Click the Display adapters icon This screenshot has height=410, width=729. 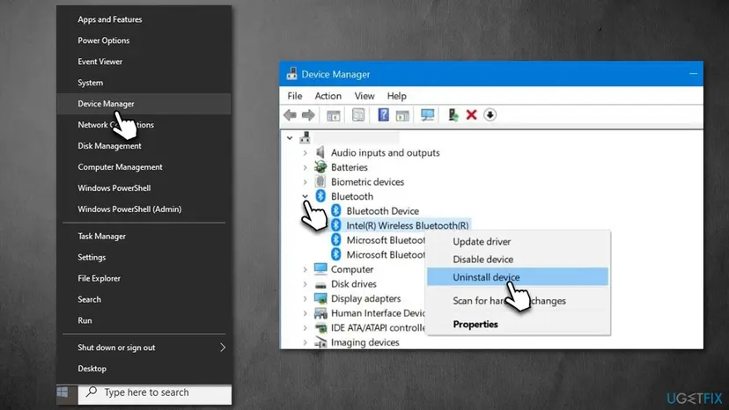320,298
